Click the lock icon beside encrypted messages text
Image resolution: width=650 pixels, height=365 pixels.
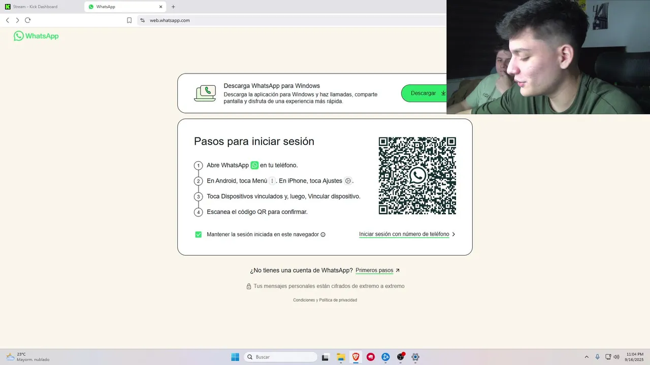[249, 286]
